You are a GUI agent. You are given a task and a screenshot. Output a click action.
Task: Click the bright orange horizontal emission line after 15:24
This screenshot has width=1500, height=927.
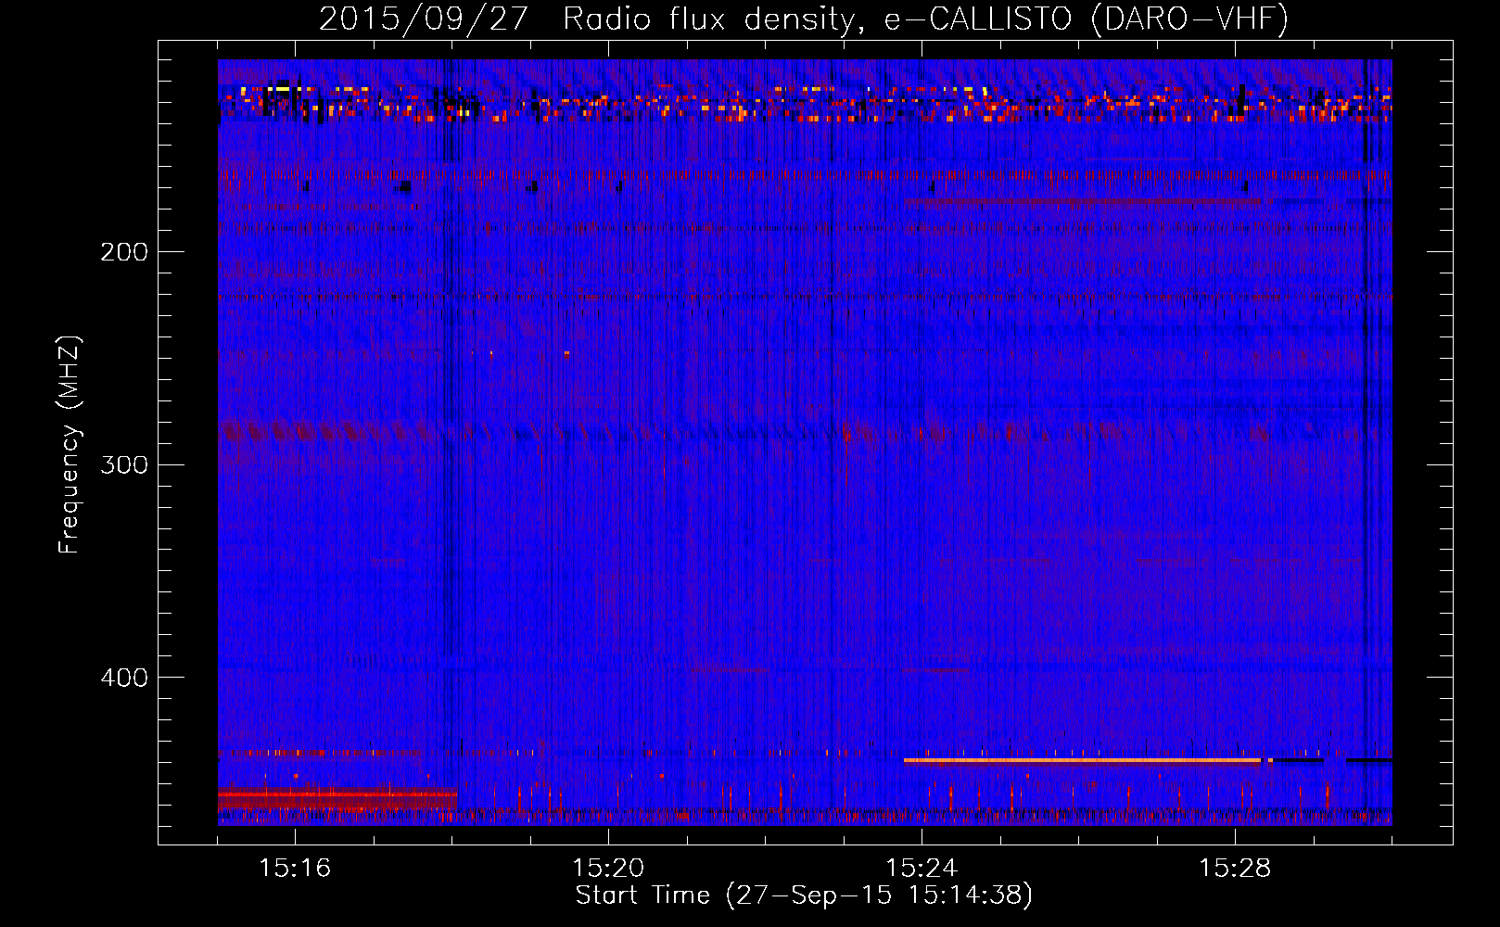point(1082,760)
